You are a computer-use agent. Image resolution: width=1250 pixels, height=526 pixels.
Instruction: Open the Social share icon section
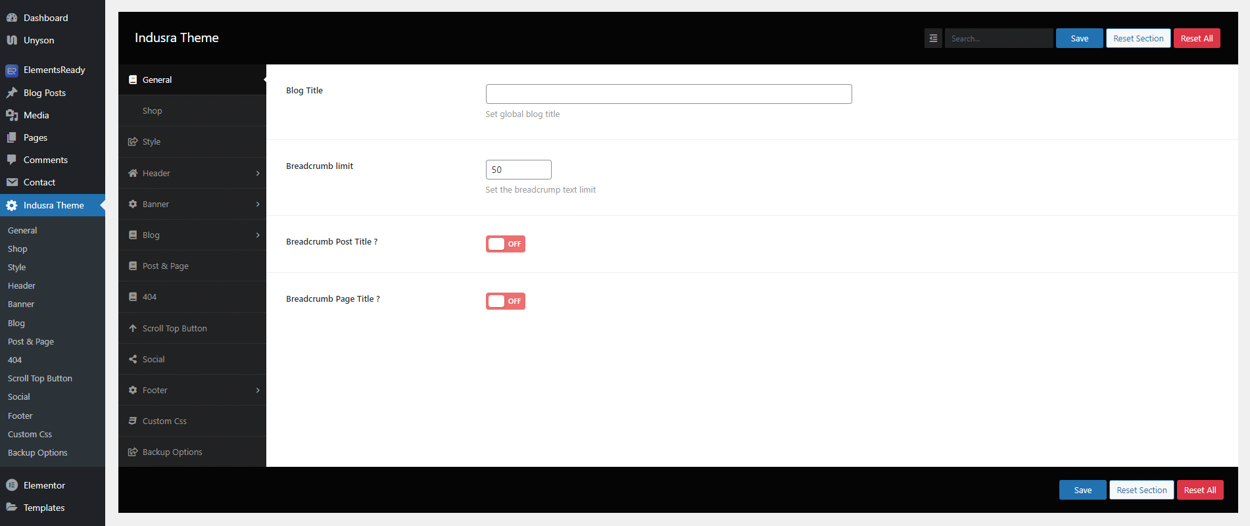pyautogui.click(x=133, y=359)
